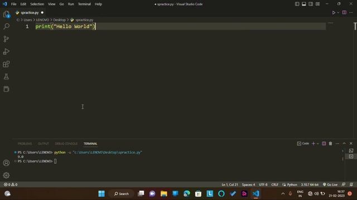Open Run and Debug view
Viewport: 357px width, 200px height.
pyautogui.click(x=6, y=52)
